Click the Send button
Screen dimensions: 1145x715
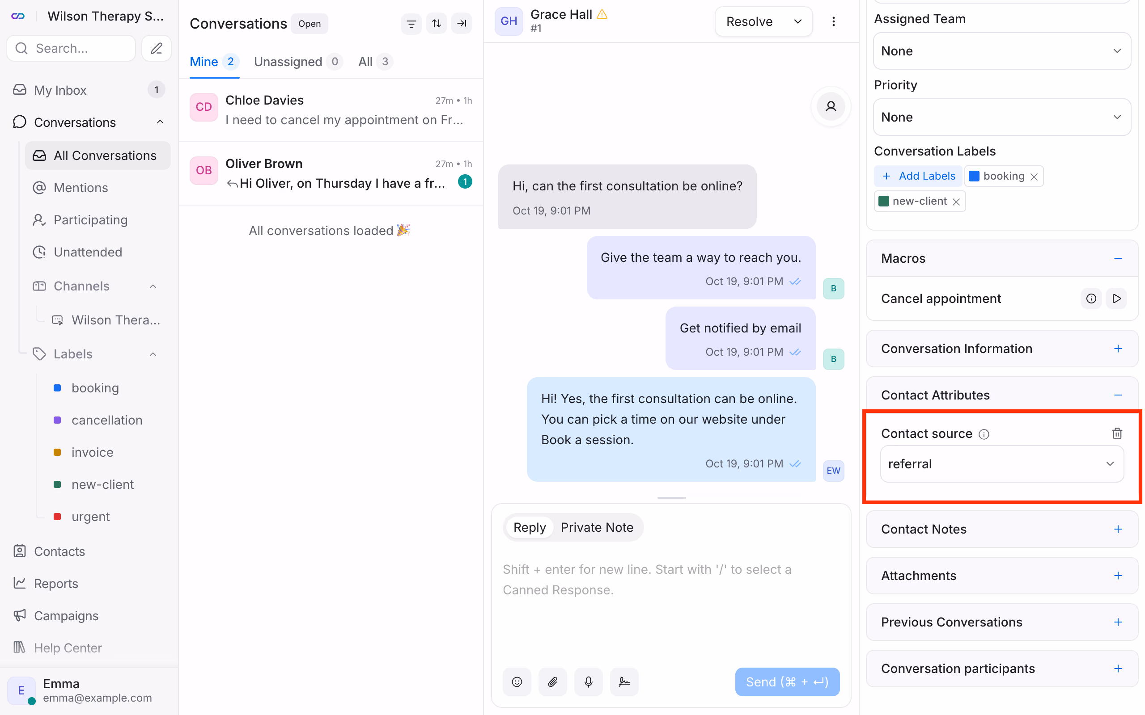[787, 681]
